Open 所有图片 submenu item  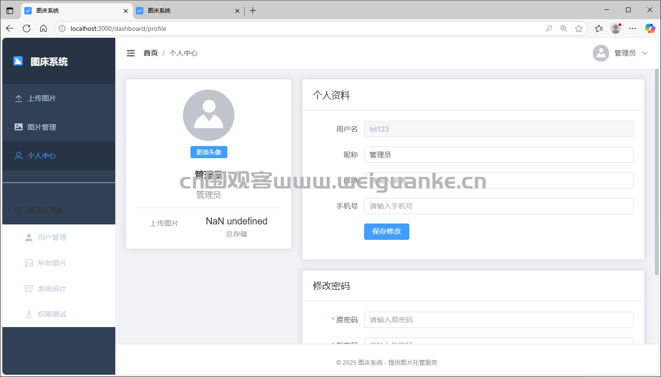pyautogui.click(x=59, y=263)
